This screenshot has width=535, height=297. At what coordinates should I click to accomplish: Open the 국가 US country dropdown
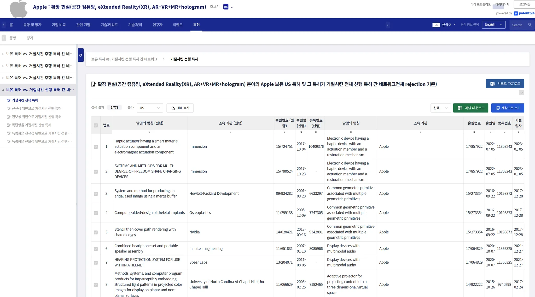coord(150,108)
